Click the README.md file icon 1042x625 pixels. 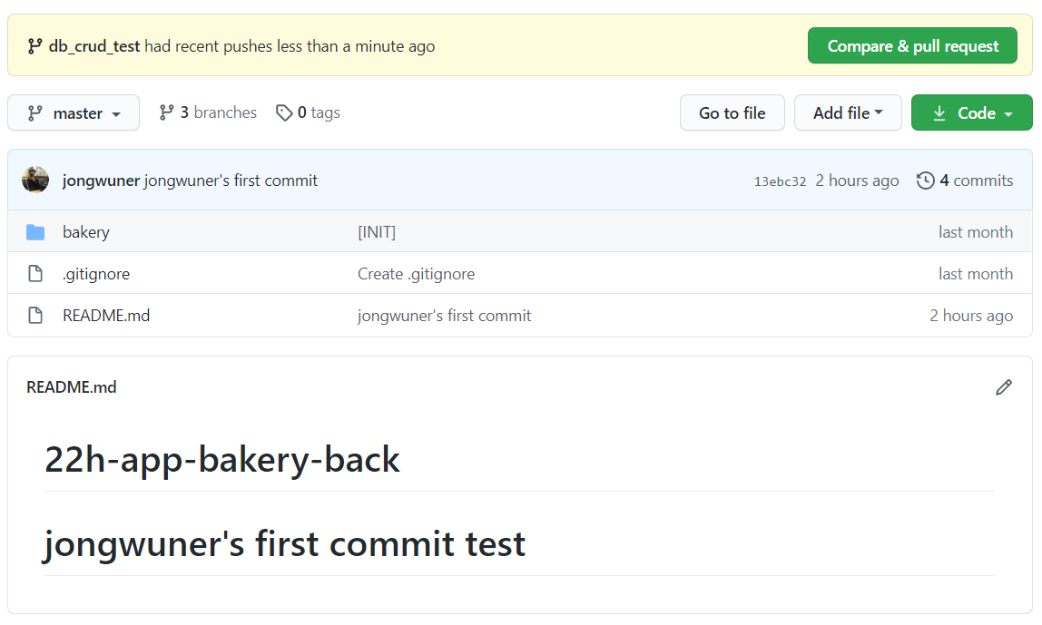click(35, 316)
